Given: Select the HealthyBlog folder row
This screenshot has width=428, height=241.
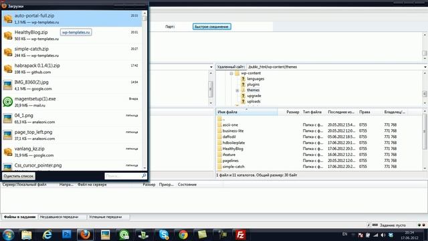Looking at the screenshot, I should tap(320, 149).
